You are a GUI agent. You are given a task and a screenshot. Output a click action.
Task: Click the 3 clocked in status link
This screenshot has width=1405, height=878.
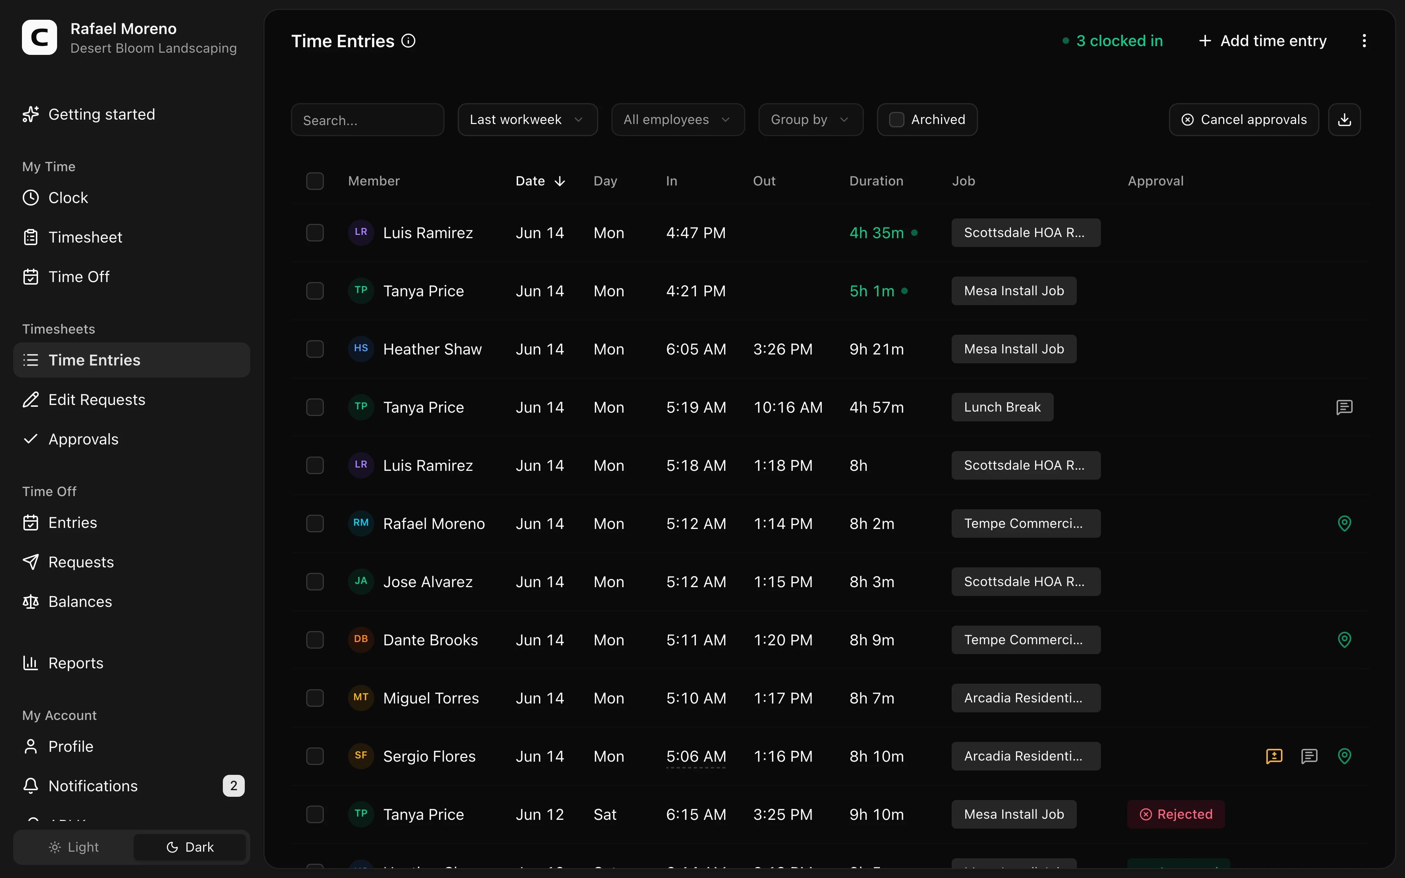[x=1112, y=41]
